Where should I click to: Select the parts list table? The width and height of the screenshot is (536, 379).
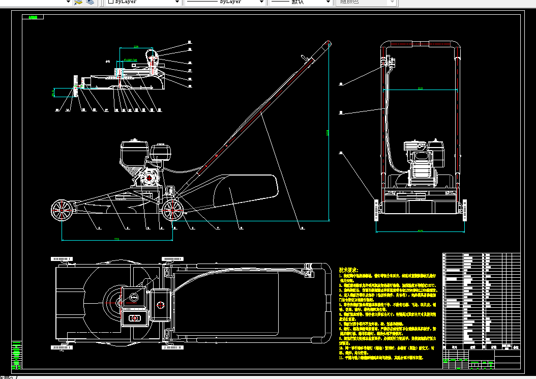(481, 301)
